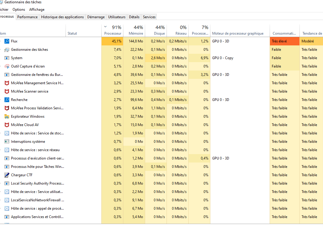Click the Processus hôte pour Tâches Windows icon

coord(7,167)
